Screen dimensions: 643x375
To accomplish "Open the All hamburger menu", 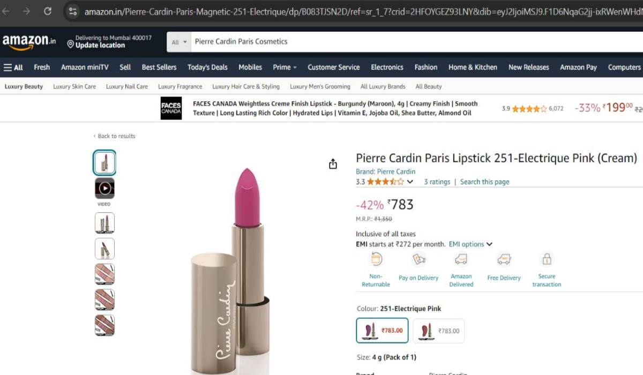I will click(13, 67).
